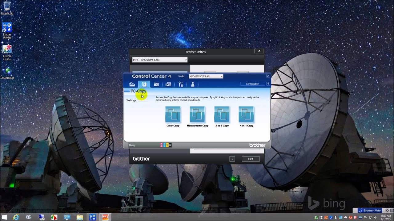Open the Support tab with person icon
This screenshot has height=221, width=394.
point(193,84)
